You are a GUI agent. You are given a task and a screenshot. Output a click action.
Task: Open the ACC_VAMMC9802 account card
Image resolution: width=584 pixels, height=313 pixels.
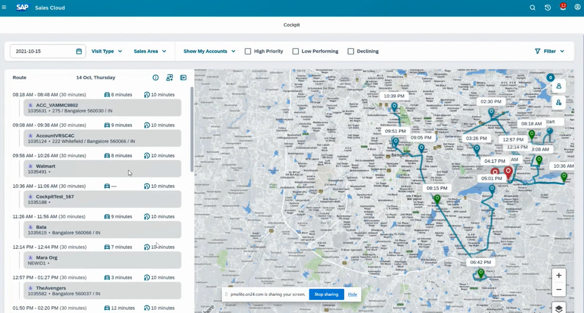click(x=102, y=108)
